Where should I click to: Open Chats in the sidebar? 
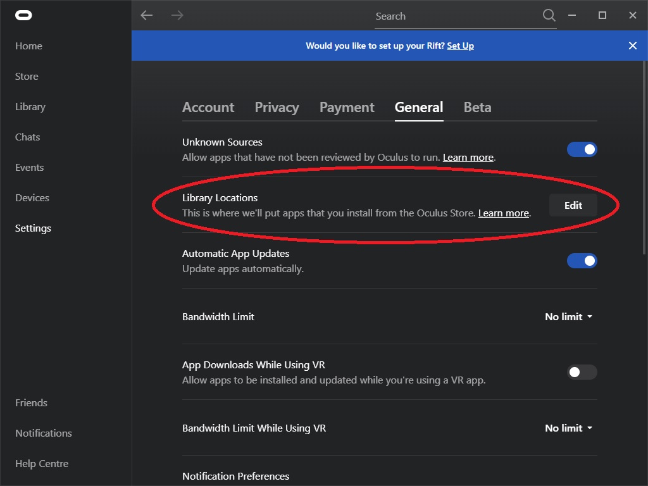(27, 137)
